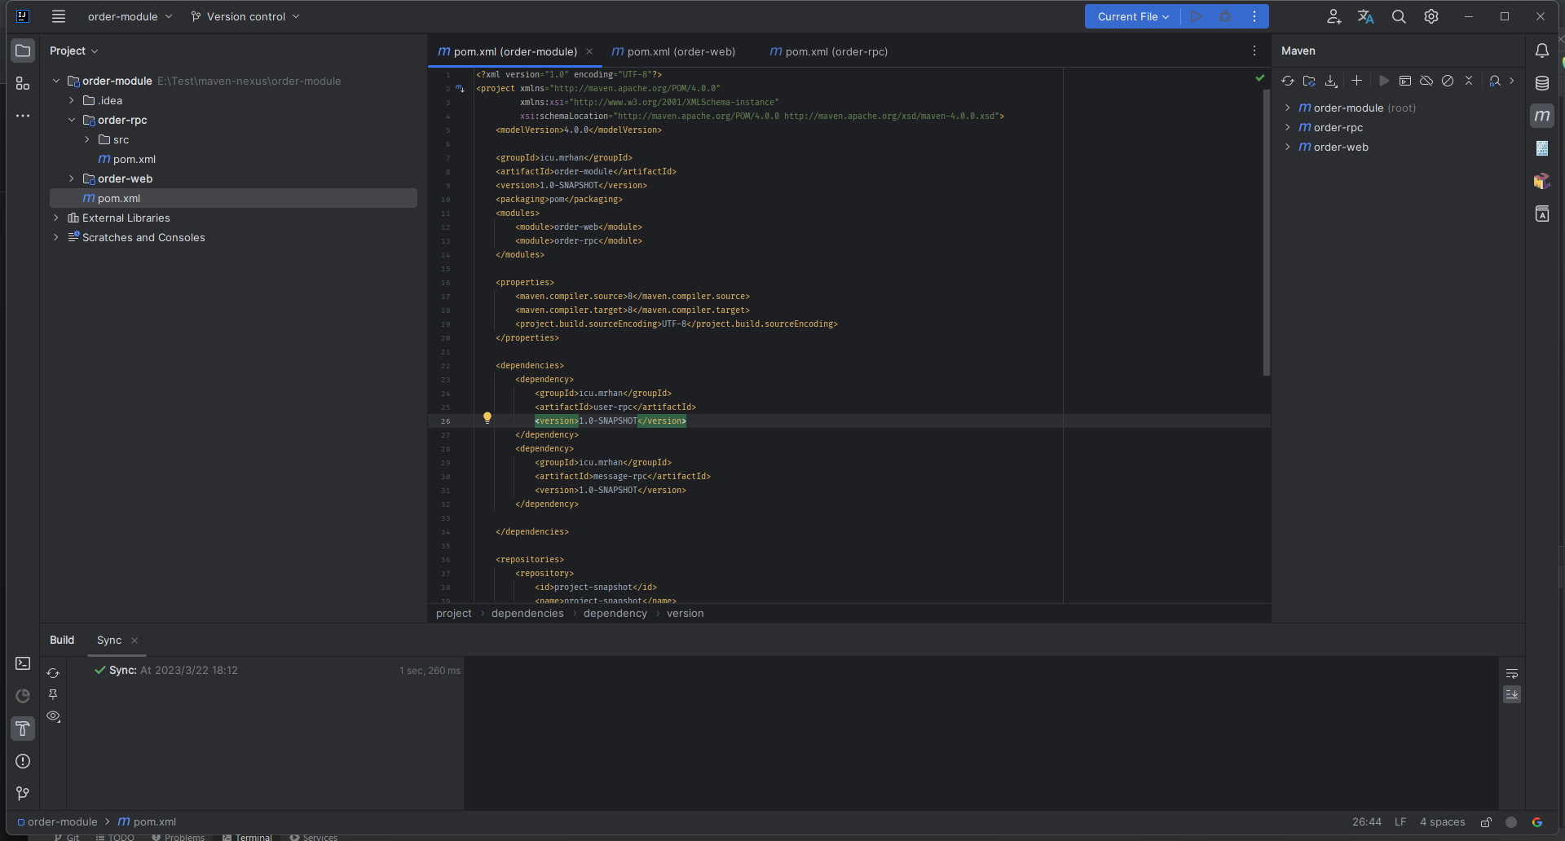
Task: Click the editor vertical scrollbar
Action: (1266, 232)
